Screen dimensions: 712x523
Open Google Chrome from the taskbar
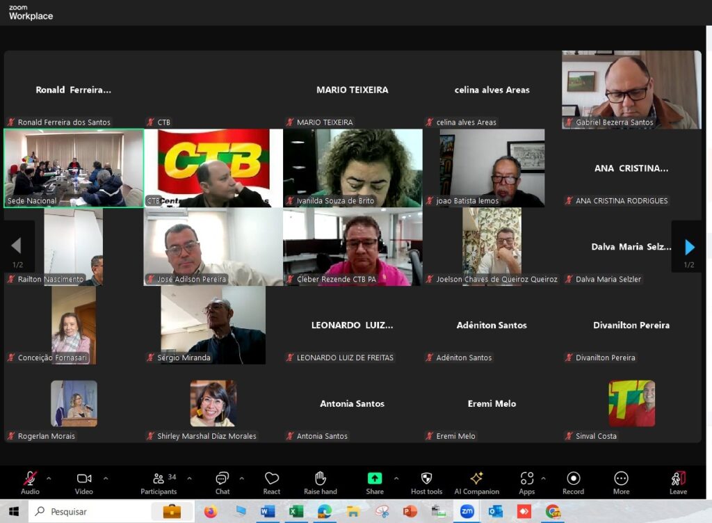click(553, 512)
